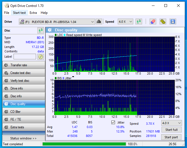Select the FE / TE test
Viewport: 187px width, 148px height.
24,119
